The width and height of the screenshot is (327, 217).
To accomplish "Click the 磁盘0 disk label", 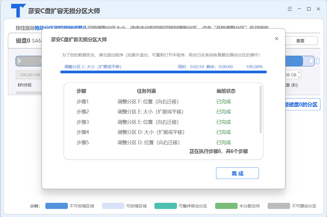I will point(23,41).
